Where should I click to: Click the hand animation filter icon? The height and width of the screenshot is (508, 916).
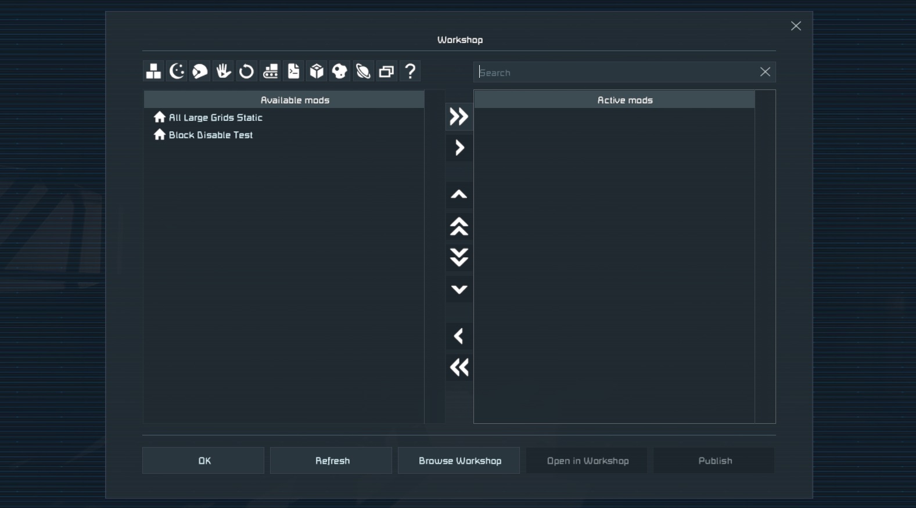(x=223, y=71)
